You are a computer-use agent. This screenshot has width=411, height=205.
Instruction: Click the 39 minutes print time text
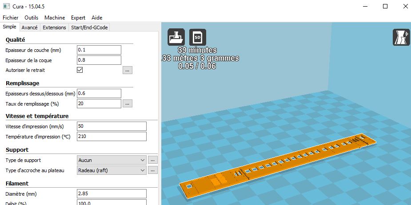pyautogui.click(x=197, y=50)
